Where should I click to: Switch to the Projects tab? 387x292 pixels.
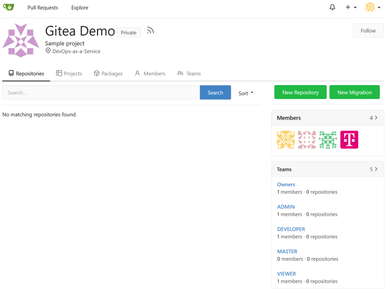click(x=69, y=74)
